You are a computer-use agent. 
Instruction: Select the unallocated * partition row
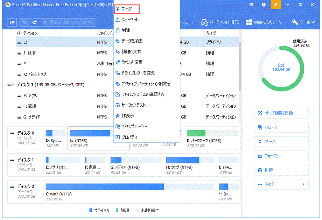coord(127,63)
